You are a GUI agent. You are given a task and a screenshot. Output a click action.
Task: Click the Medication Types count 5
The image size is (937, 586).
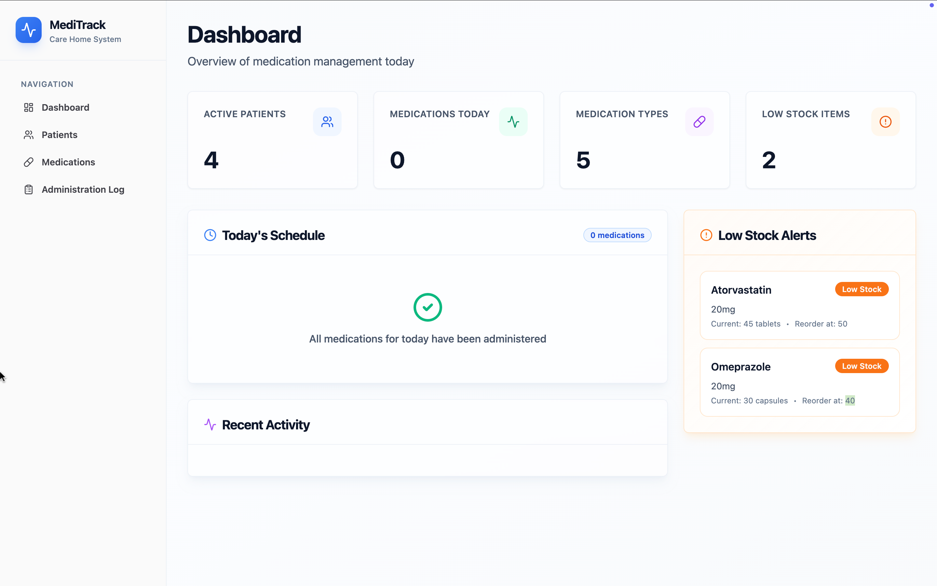[583, 160]
